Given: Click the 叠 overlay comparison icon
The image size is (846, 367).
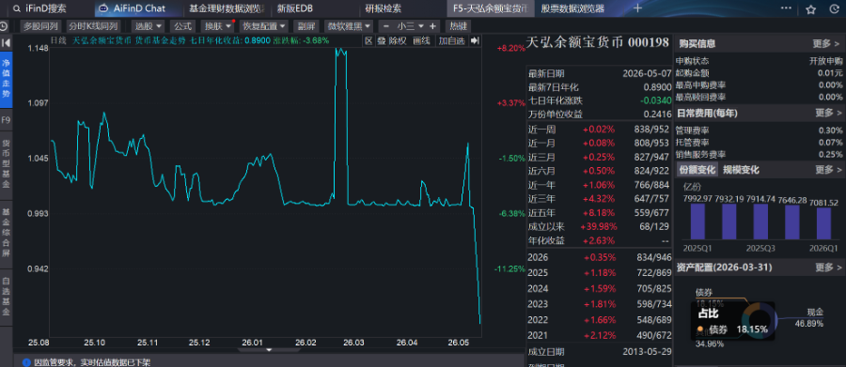Looking at the screenshot, I should [382, 40].
